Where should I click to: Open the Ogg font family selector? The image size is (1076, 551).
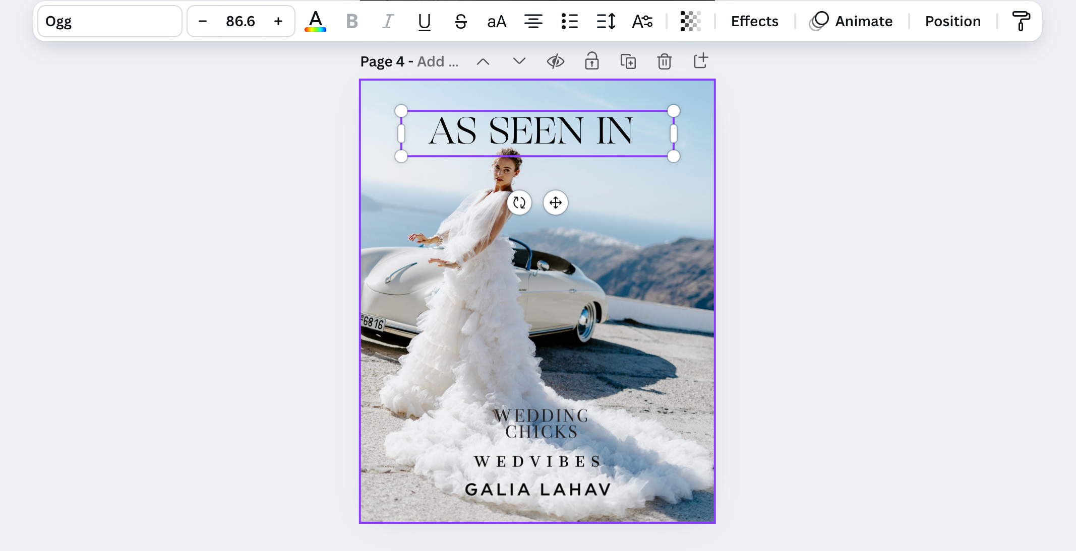109,21
